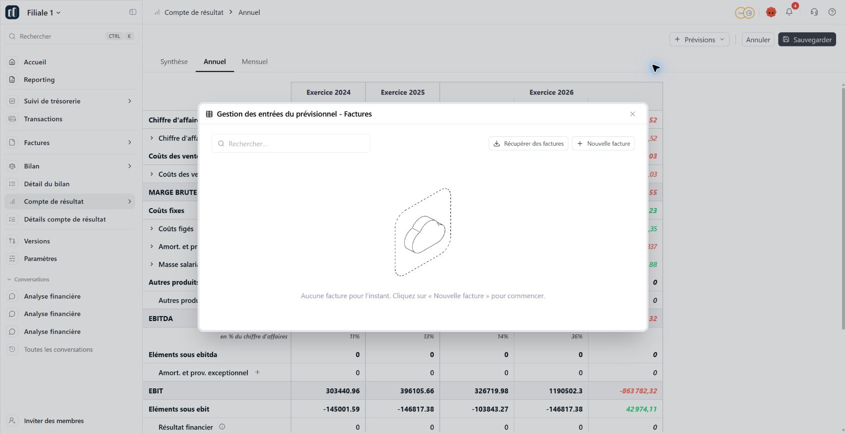Click the Annuler button
Screen dimensions: 846x434
point(758,40)
